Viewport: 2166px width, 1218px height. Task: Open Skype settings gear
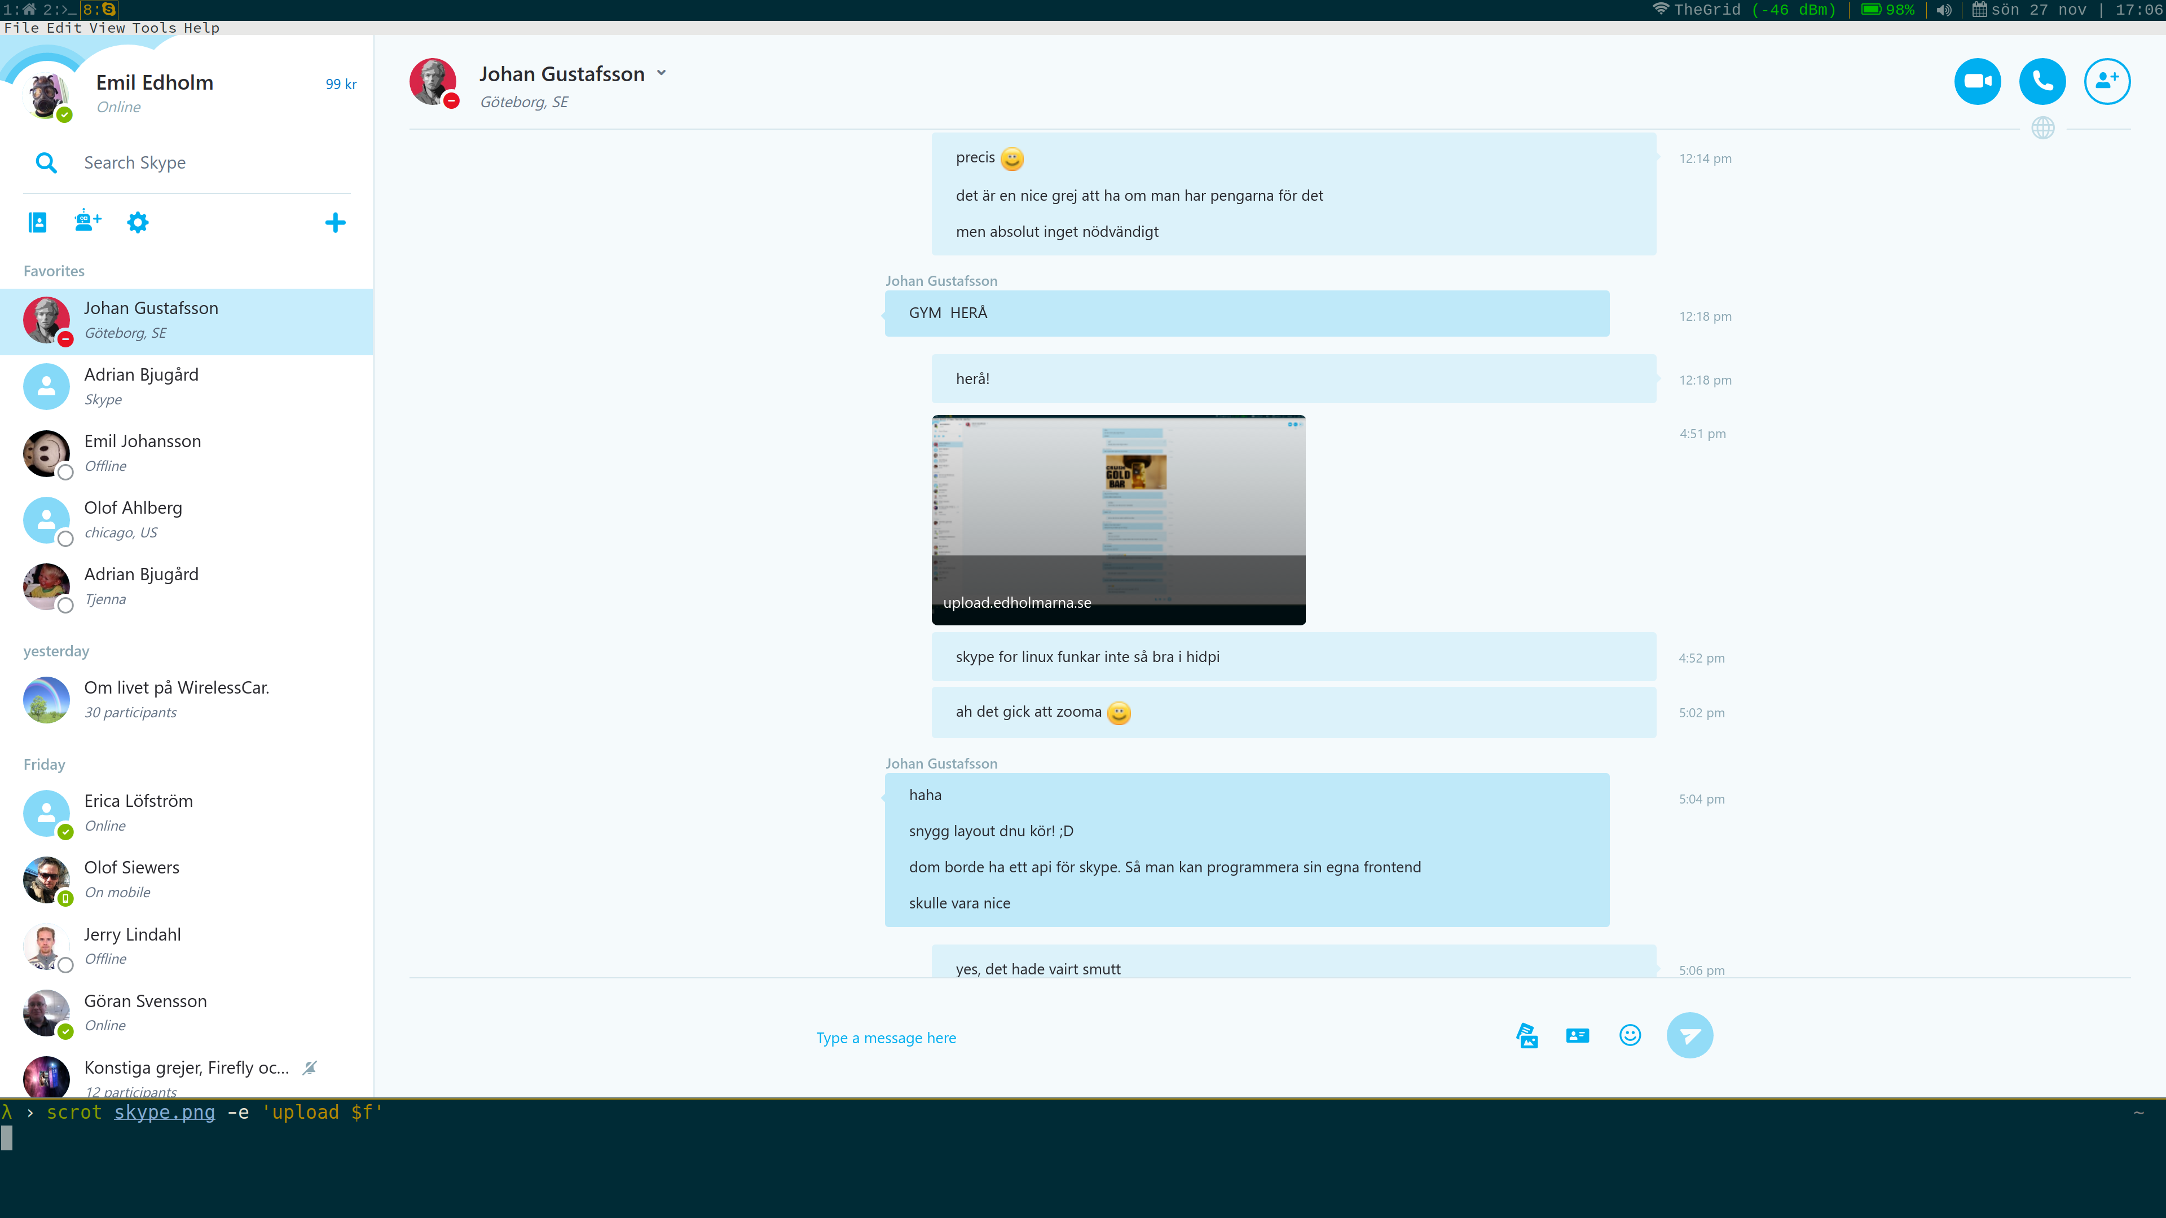[138, 222]
